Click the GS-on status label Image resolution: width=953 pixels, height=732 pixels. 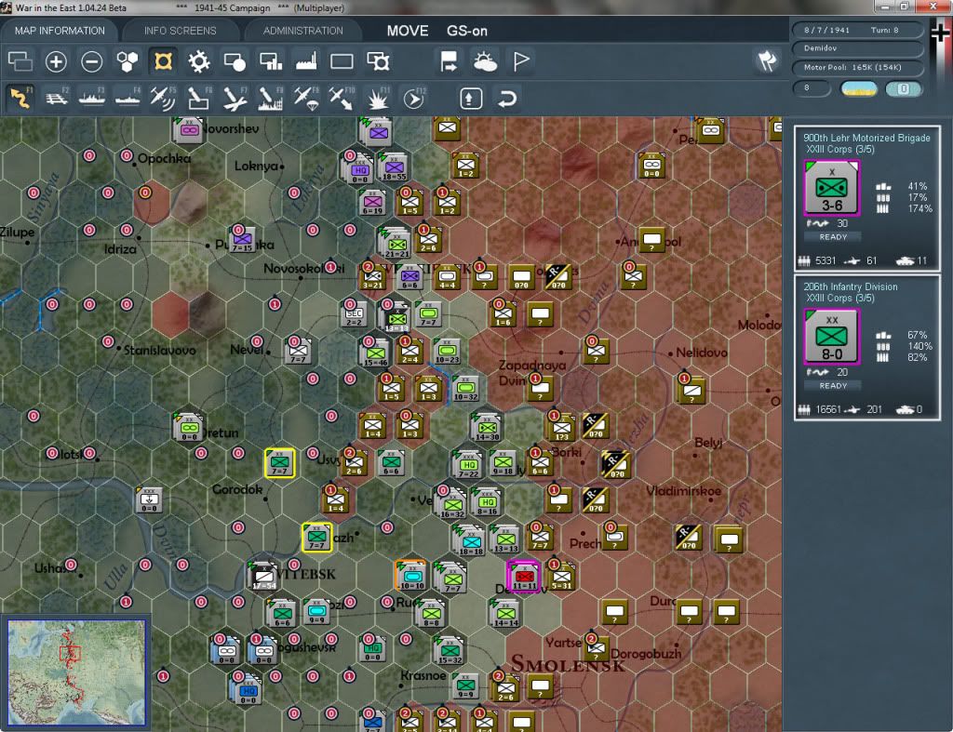tap(467, 31)
